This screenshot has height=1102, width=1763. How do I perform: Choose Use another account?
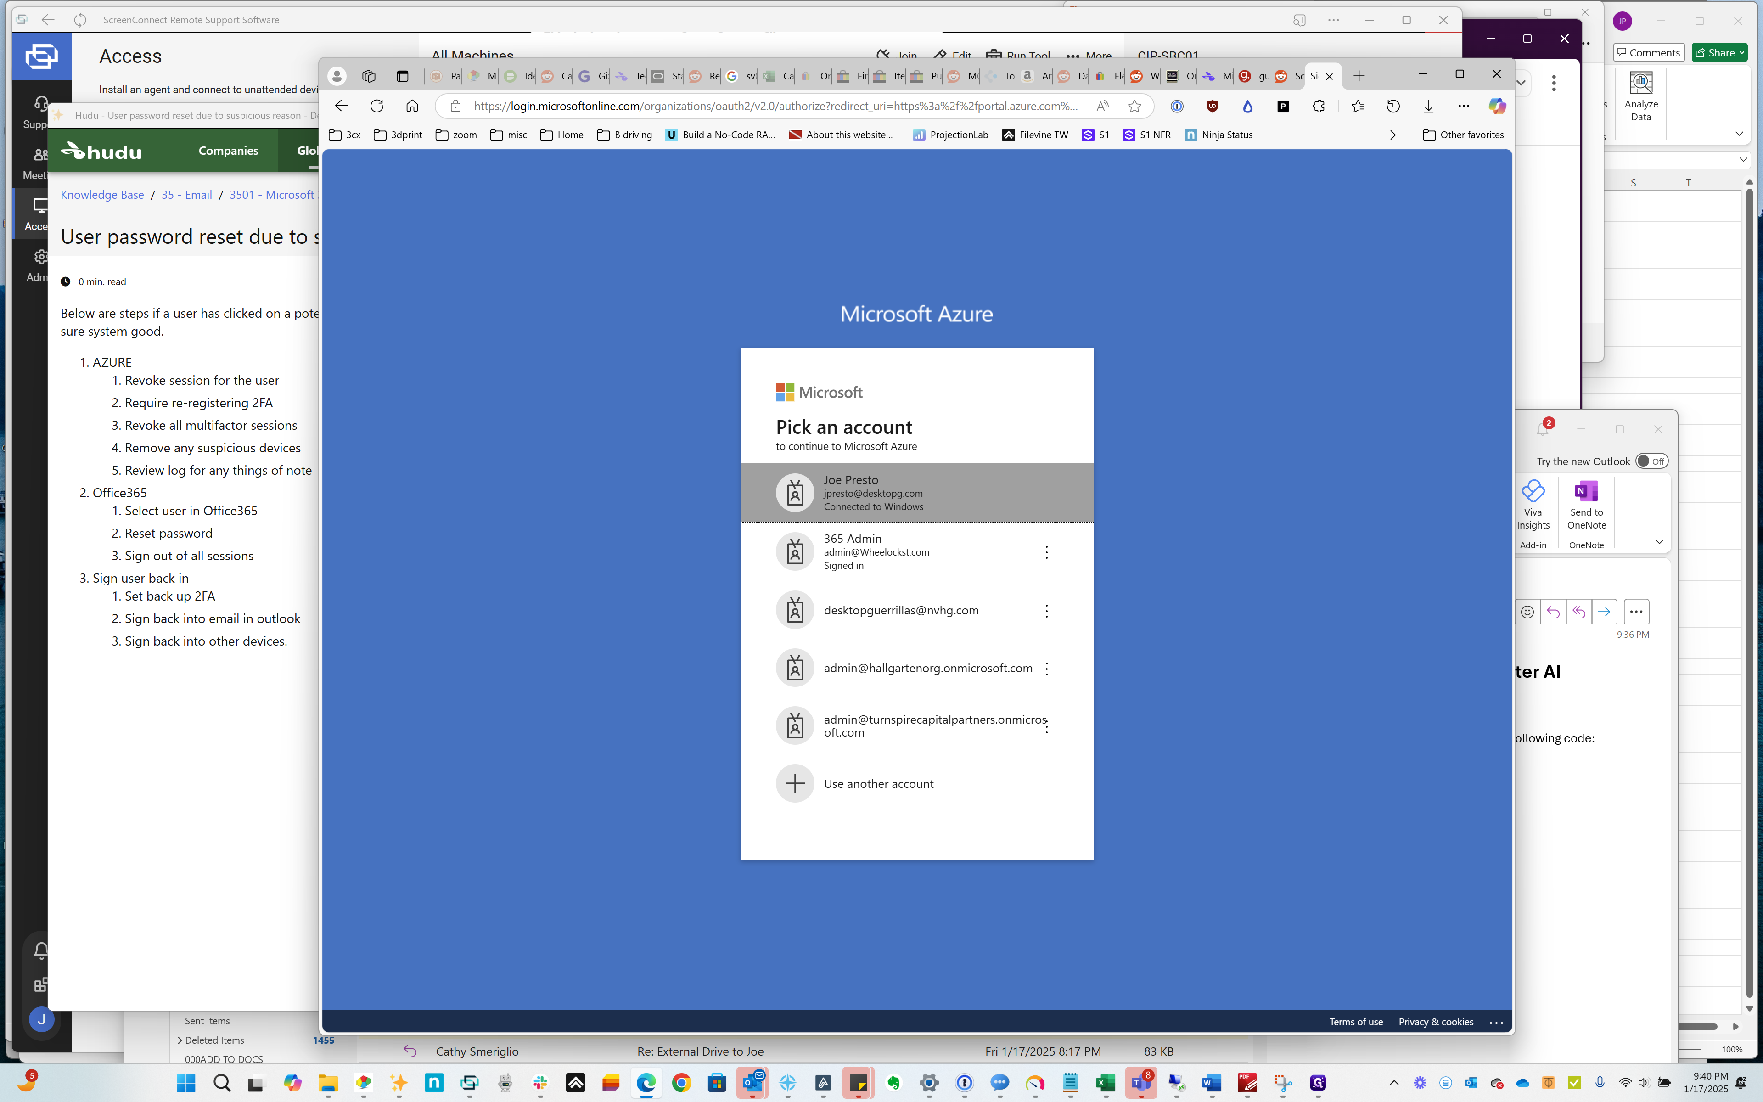pos(916,783)
